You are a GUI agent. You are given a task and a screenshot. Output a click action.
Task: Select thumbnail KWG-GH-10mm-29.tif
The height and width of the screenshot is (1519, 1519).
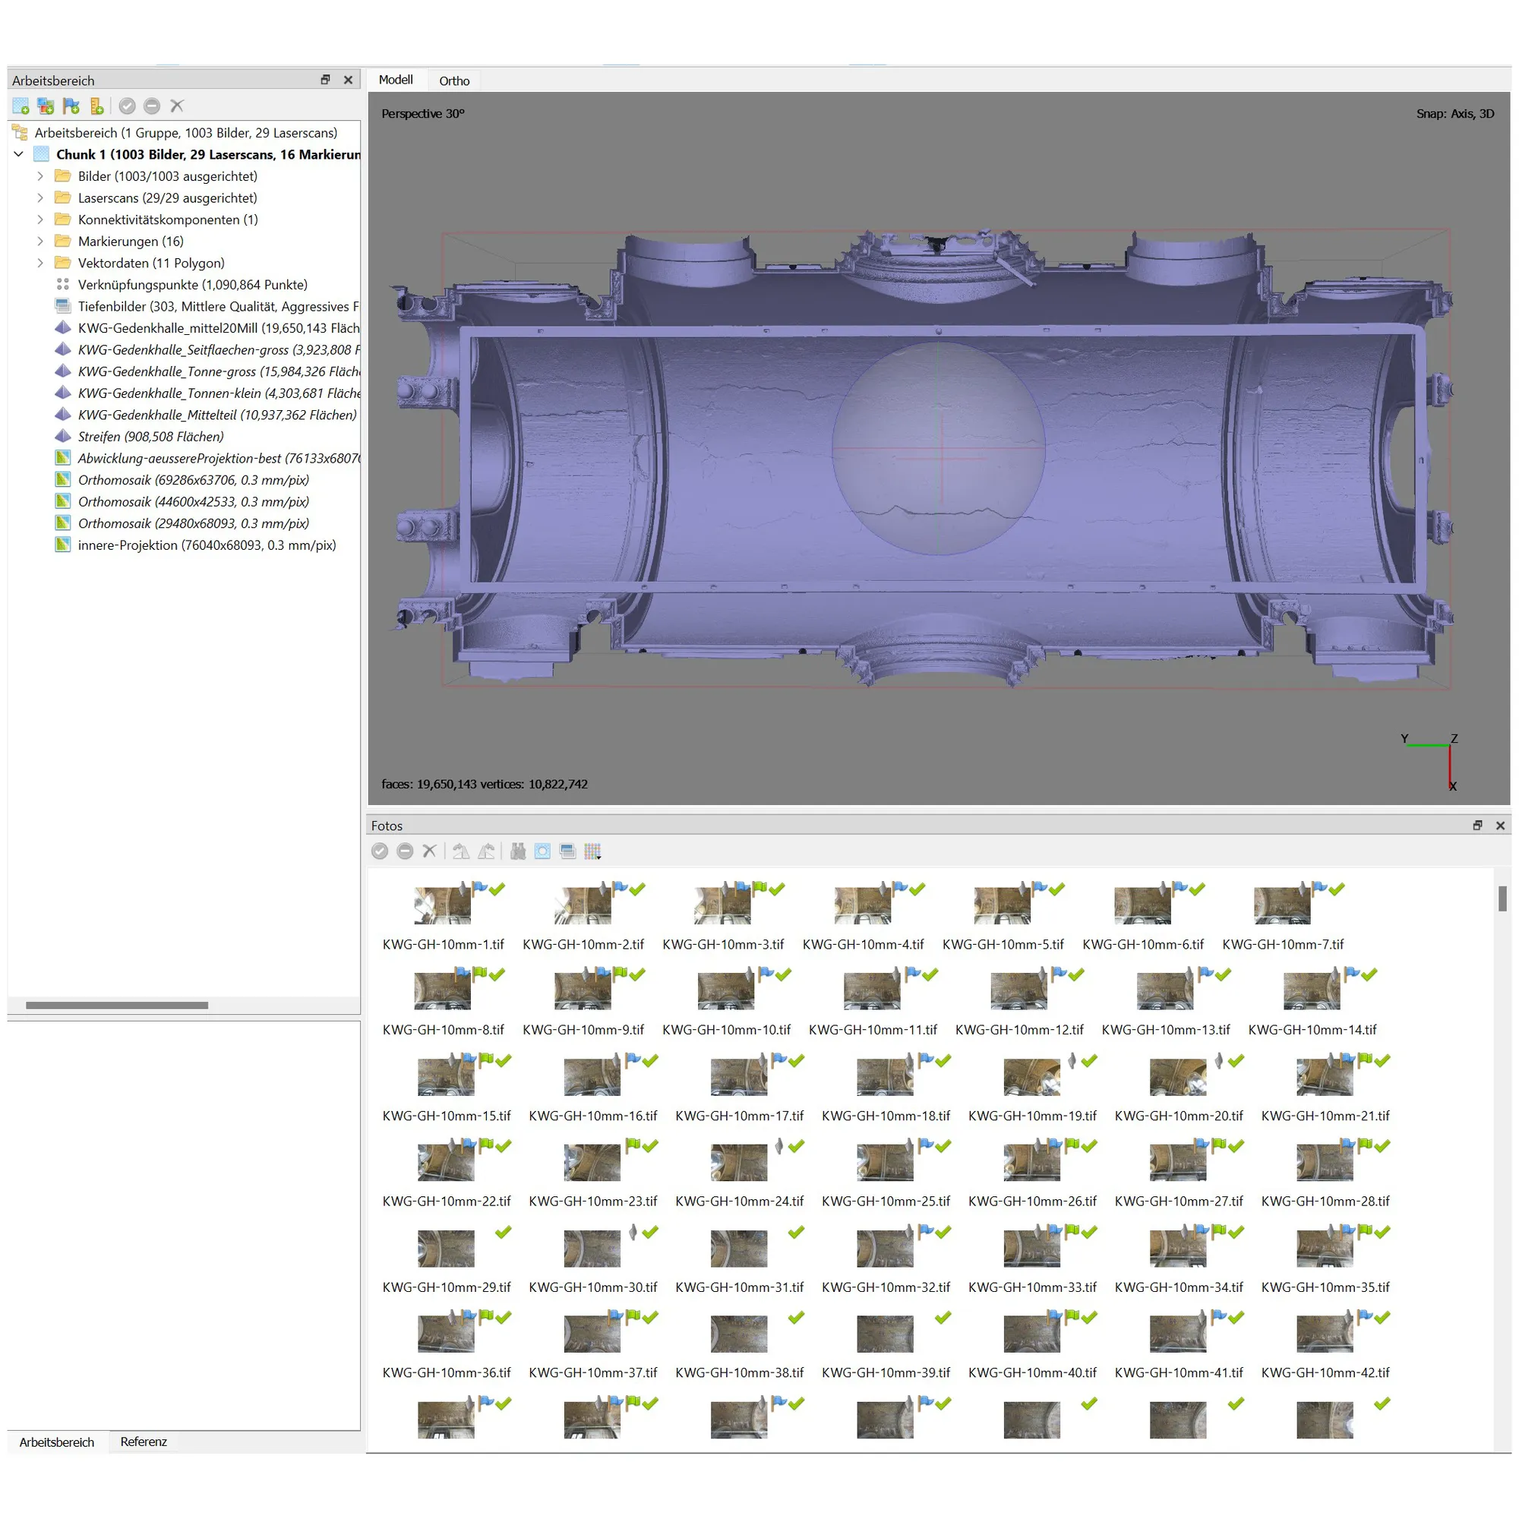tap(446, 1249)
